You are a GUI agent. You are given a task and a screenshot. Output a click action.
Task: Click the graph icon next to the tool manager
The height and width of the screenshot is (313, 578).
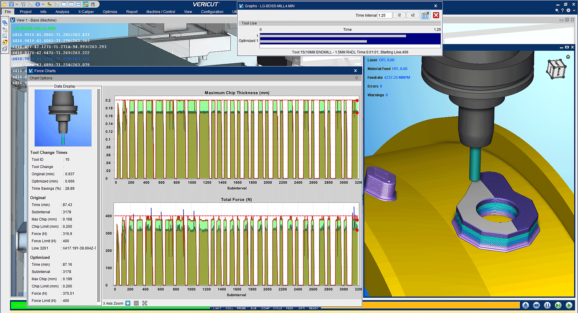[30, 4]
